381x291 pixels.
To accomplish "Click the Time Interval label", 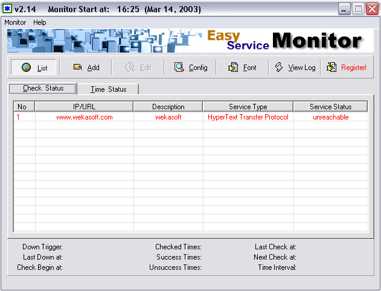I will 277,267.
